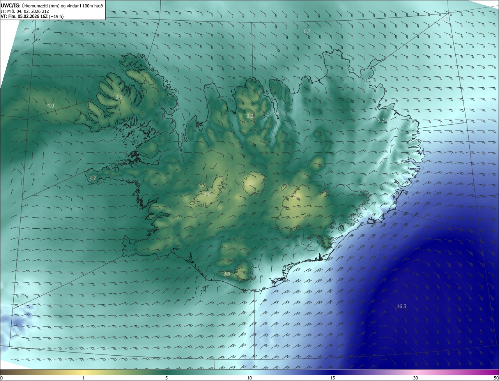Click the '10' tick label on the color scale
Screen dimensions: 499x381
(249, 378)
